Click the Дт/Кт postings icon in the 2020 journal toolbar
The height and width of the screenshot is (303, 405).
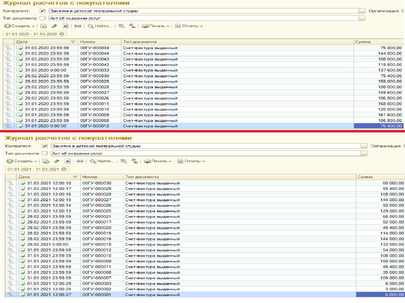point(133,26)
